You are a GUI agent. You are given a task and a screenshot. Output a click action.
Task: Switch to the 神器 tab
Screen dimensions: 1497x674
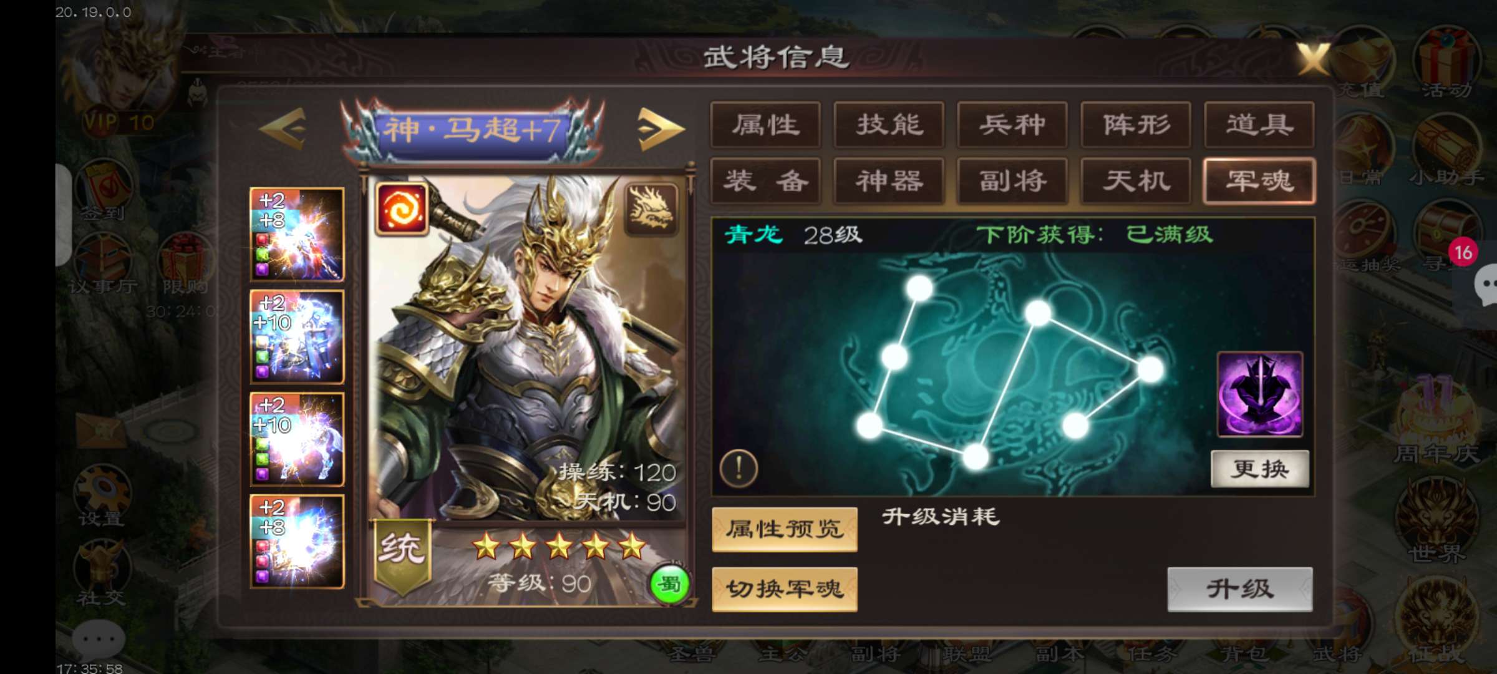coord(889,181)
